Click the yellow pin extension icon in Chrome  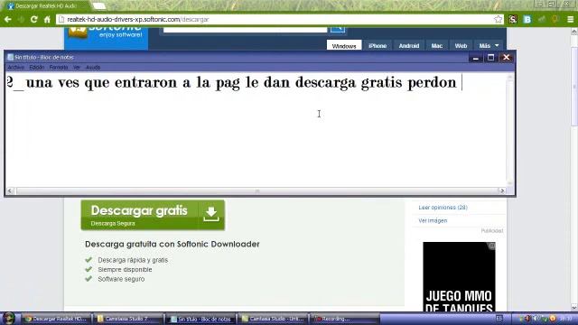555,19
